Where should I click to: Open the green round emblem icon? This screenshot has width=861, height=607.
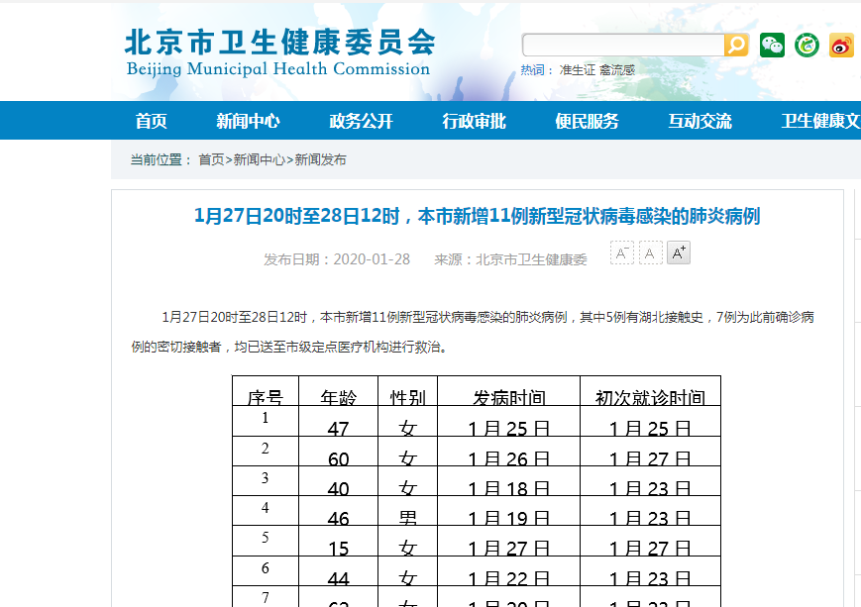807,45
